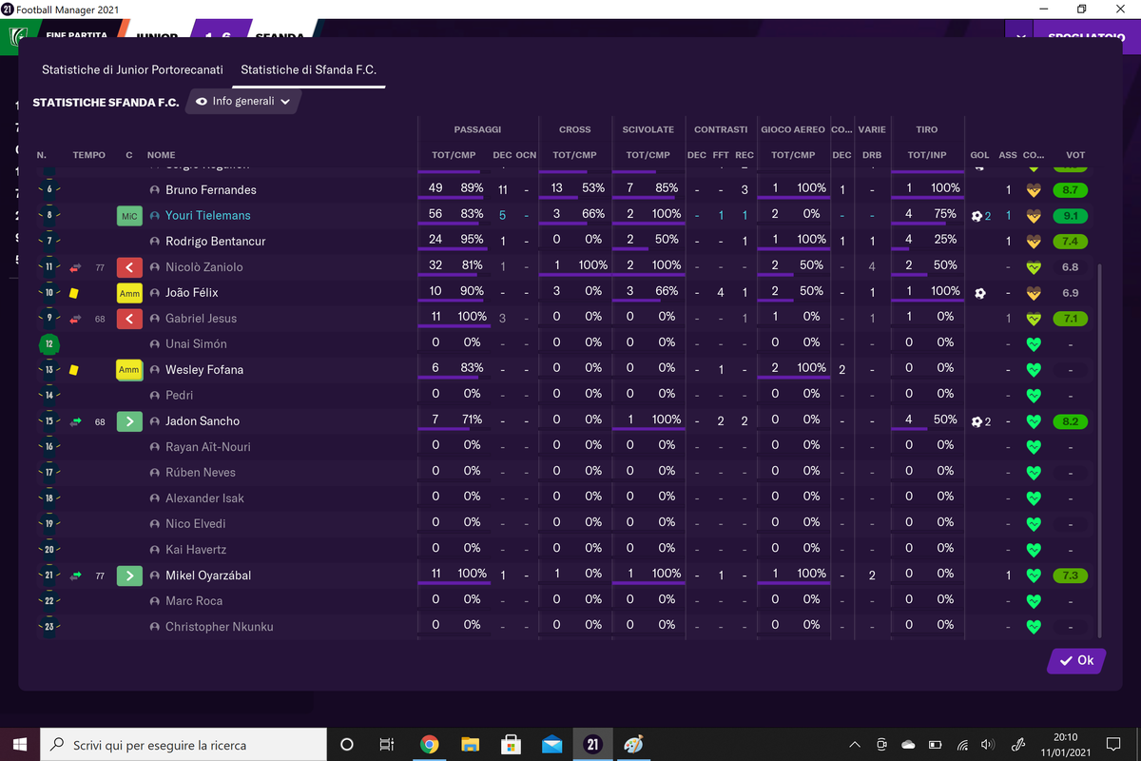Click shirt number 12 of Unai Simón

[x=48, y=344]
